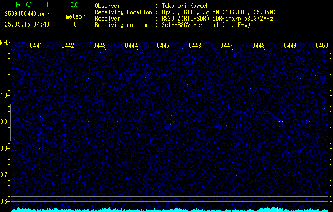Screen dimensions: 333x212
Task: Click the 0.9 frequency axis label
Action: (5, 122)
